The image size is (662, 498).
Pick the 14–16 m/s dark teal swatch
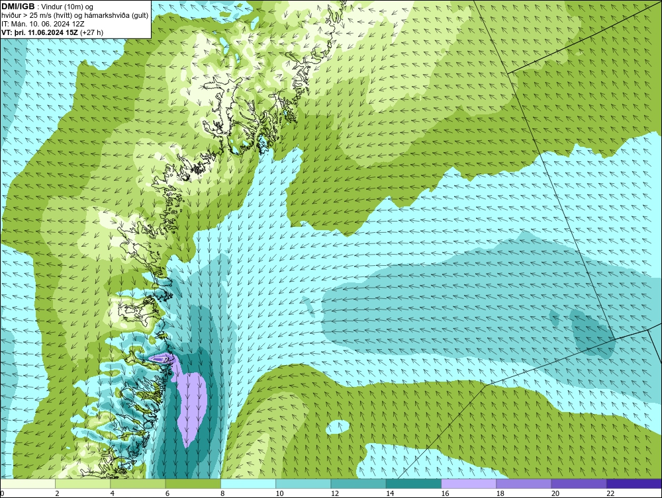pyautogui.click(x=414, y=483)
